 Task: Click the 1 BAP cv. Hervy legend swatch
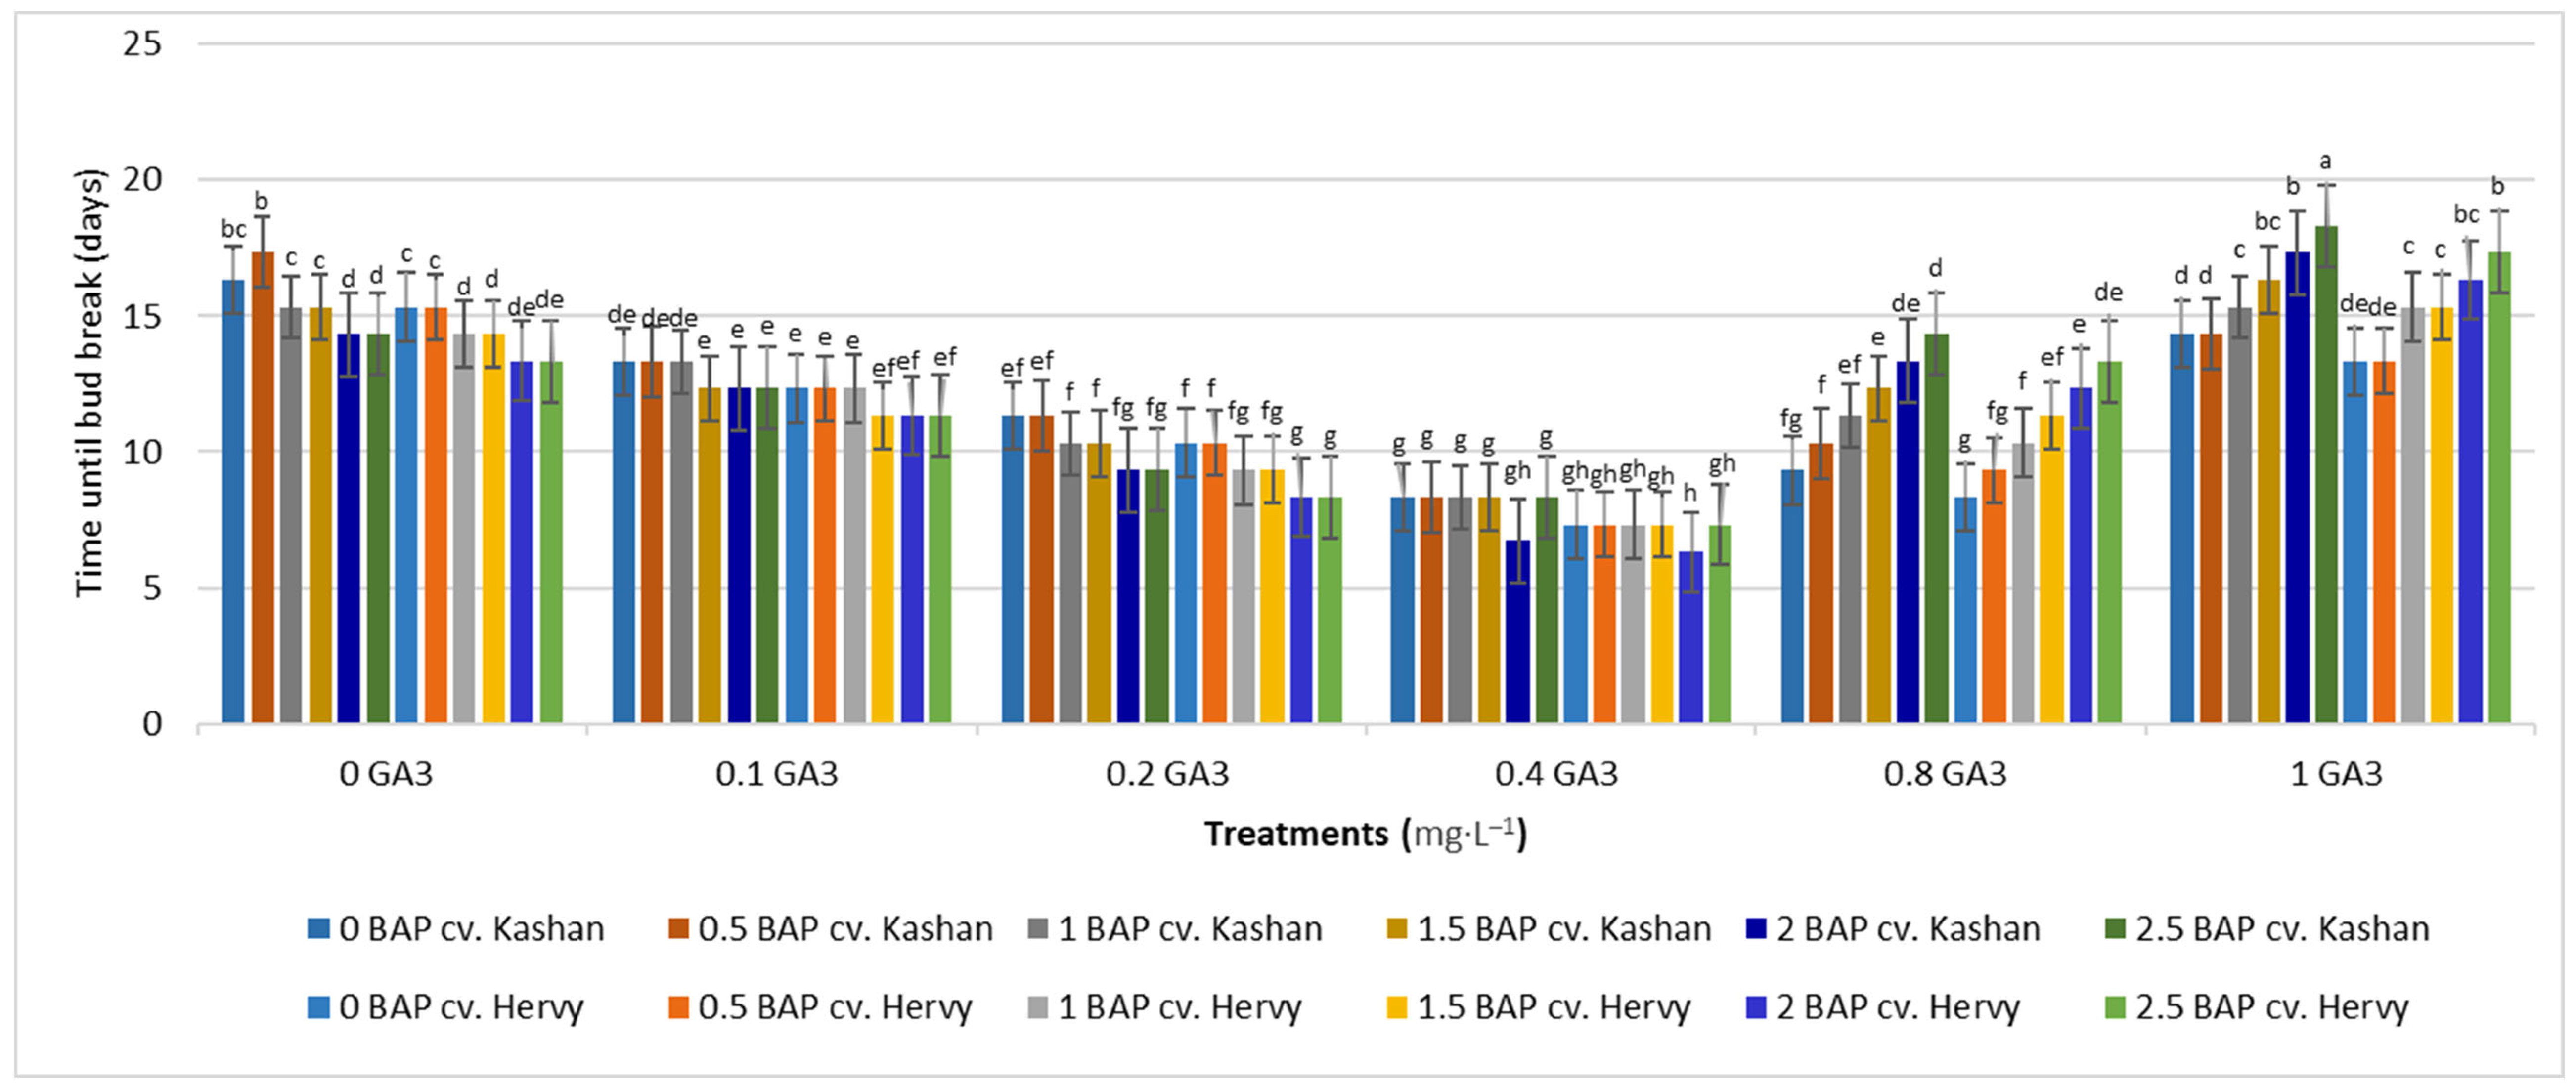[x=1038, y=1007]
